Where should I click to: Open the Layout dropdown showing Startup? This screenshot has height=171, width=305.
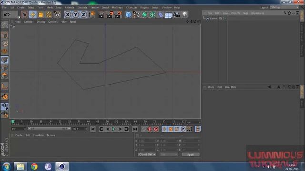pos(285,7)
